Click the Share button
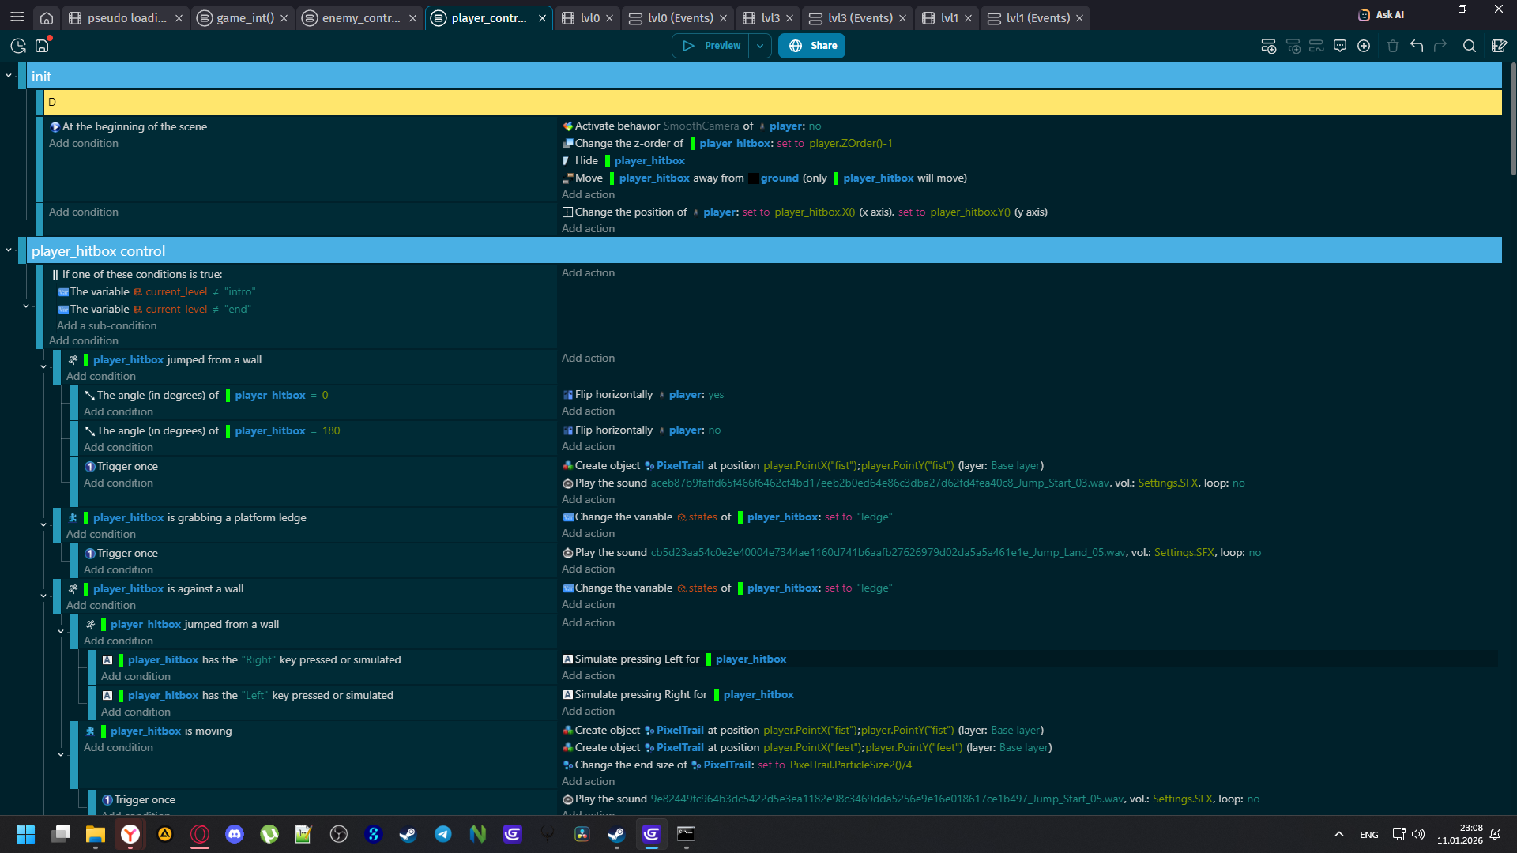The width and height of the screenshot is (1517, 853). (x=811, y=46)
